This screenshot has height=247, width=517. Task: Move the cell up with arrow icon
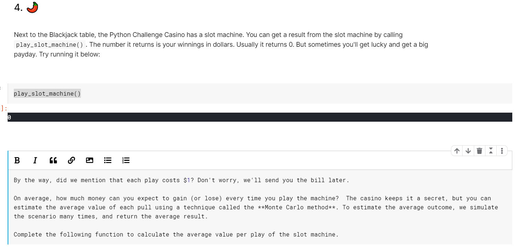[x=457, y=151]
